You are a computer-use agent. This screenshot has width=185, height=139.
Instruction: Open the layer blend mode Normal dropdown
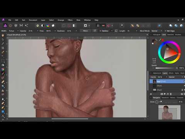point(176,77)
